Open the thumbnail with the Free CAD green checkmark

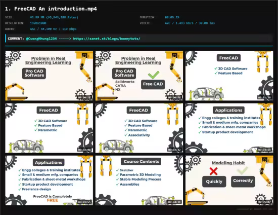[139, 76]
